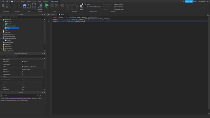This screenshot has height=118, width=210.
Task: Select SpawnLocation in the Explorer tree
Action: (11, 26)
